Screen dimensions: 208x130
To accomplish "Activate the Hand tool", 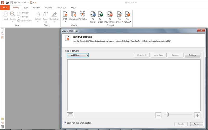I will (x=5, y=16).
